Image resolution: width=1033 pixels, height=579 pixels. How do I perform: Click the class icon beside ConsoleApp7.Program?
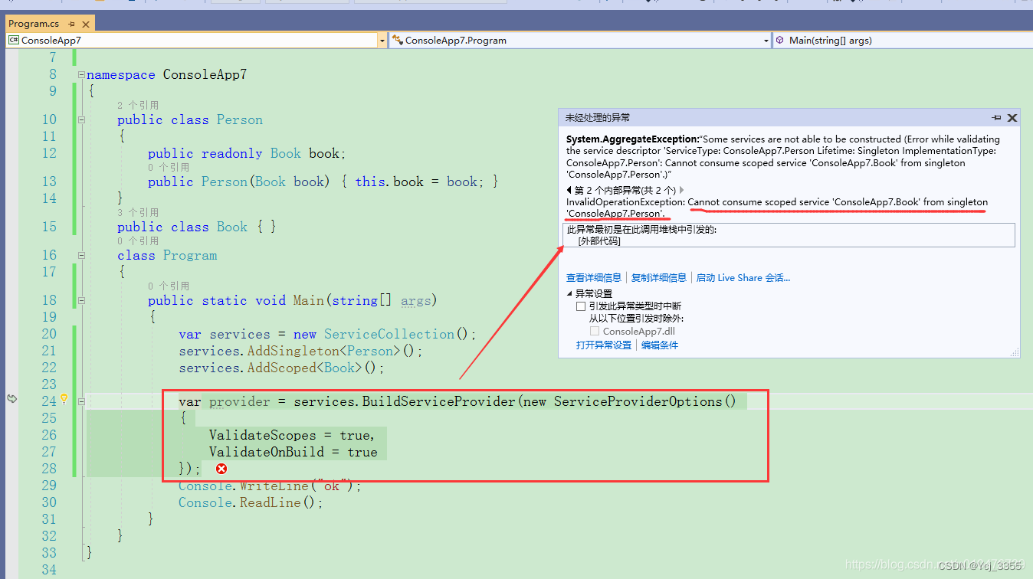pos(397,41)
